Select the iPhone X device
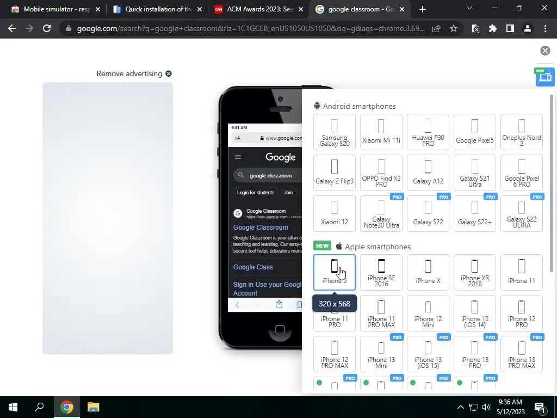 tap(428, 272)
